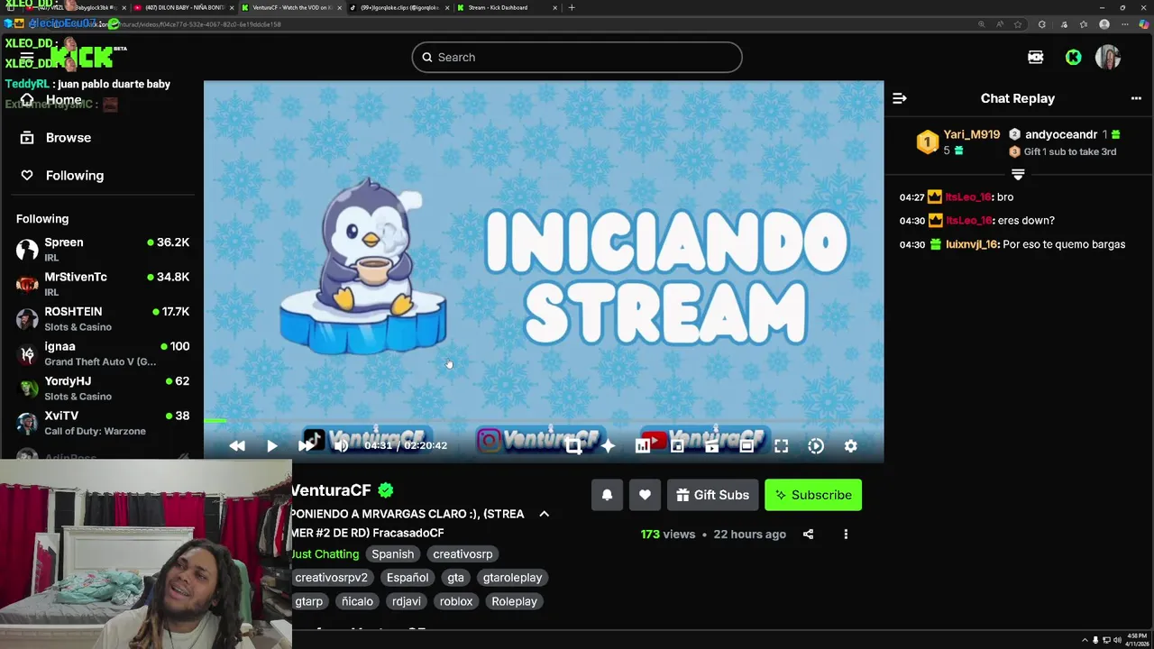1154x649 pixels.
Task: Rewind the VOD with the back-skip icon
Action: (237, 445)
